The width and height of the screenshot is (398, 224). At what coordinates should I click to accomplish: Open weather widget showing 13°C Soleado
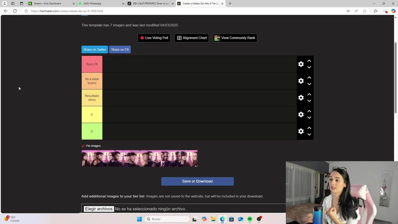[x=12, y=219]
